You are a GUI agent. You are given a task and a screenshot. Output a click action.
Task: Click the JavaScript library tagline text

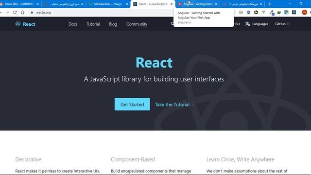154,79
